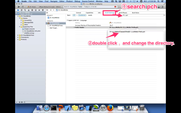The height and width of the screenshot is (113, 181).
Task: Open the File menu
Action: click(30, 1)
